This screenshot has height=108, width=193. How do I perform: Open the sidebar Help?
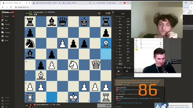point(5,107)
